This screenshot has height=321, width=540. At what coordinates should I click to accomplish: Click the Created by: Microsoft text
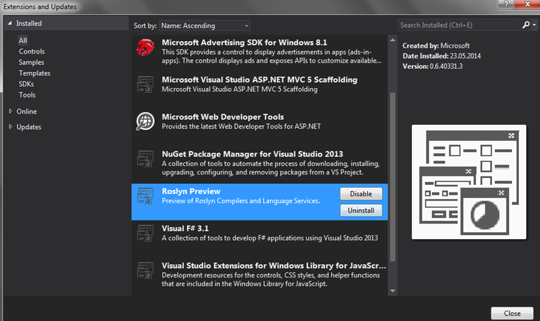[436, 45]
